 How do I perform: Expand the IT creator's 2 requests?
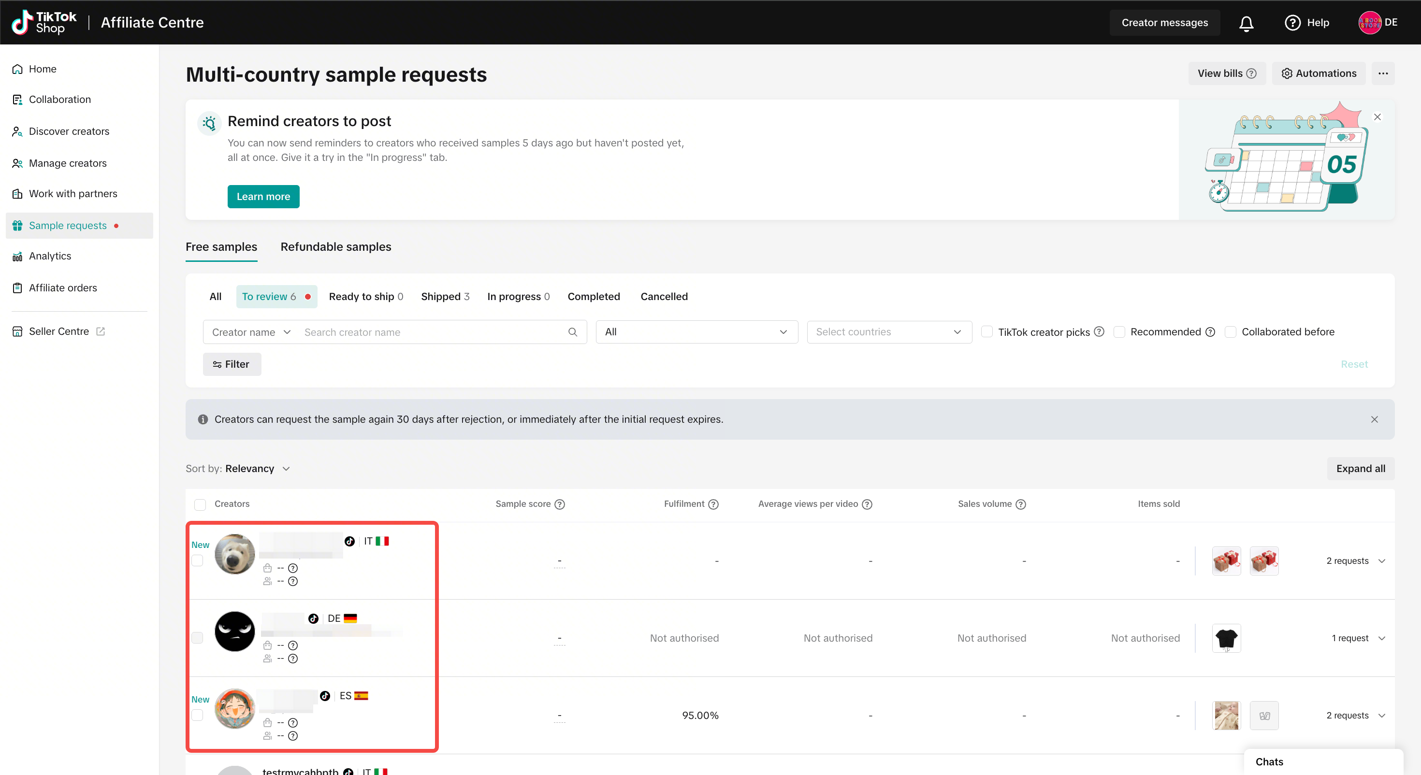tap(1356, 560)
